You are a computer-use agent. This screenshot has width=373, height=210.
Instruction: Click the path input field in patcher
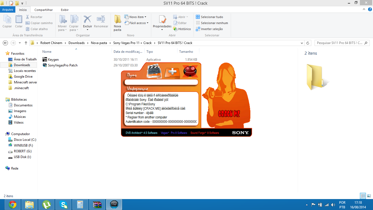click(161, 82)
